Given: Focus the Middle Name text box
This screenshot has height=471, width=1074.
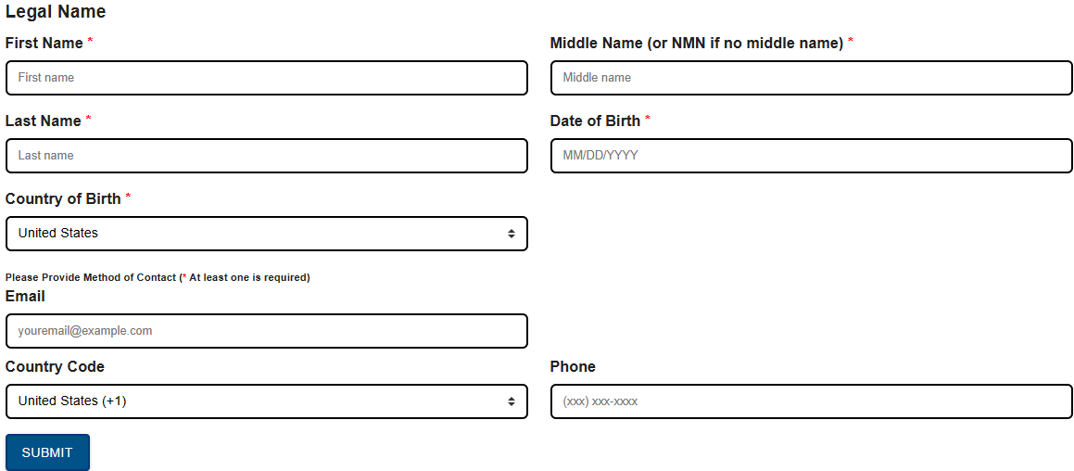Looking at the screenshot, I should pos(812,78).
